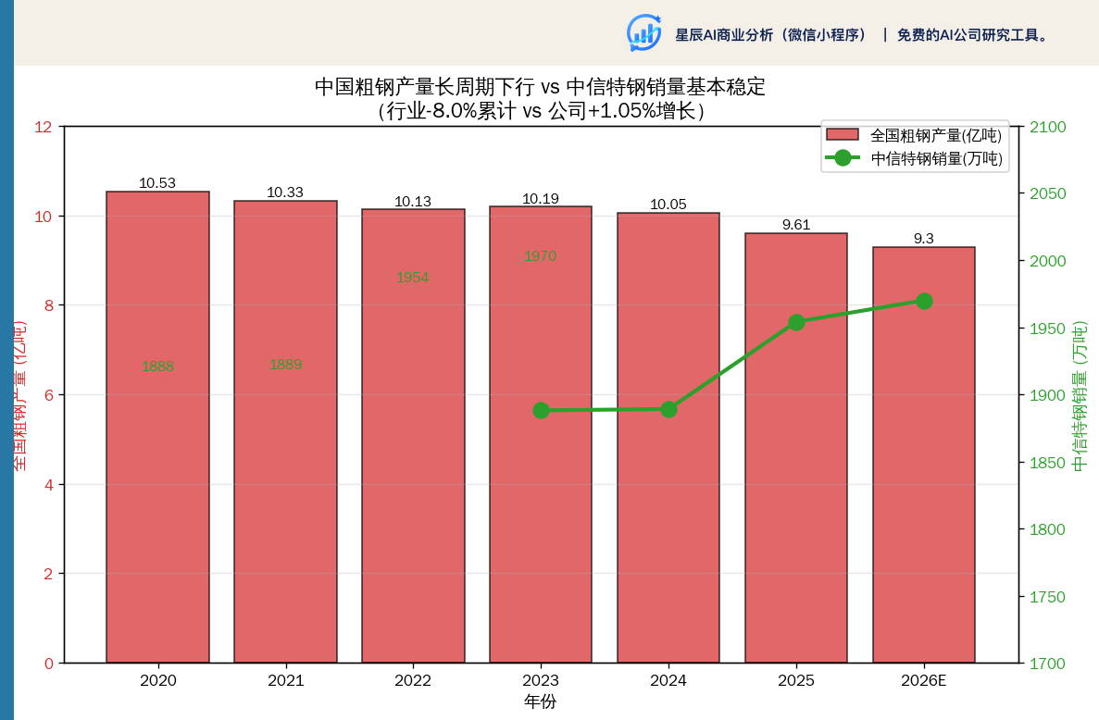Click right axis title 中信特钢销量 (万吨)
This screenshot has width=1099, height=720.
pos(1080,396)
